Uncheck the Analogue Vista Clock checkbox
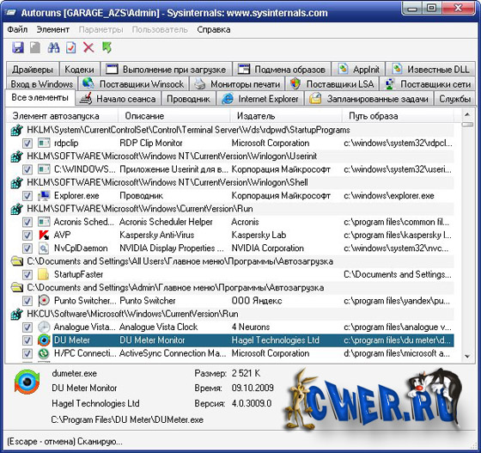The height and width of the screenshot is (453, 481). [27, 328]
